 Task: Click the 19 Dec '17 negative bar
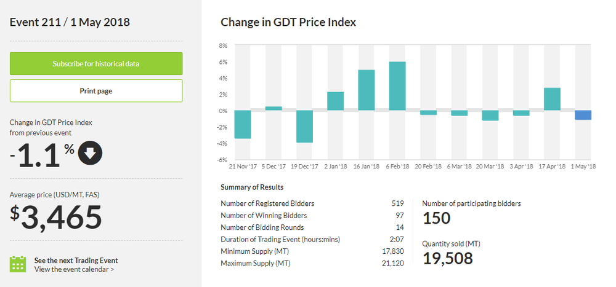(x=304, y=127)
